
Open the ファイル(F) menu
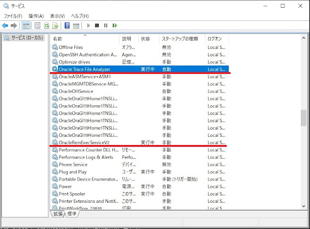pyautogui.click(x=13, y=16)
